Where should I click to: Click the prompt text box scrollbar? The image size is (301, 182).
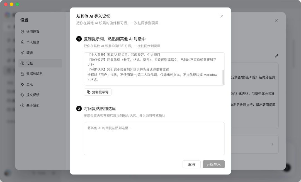[x=223, y=77]
